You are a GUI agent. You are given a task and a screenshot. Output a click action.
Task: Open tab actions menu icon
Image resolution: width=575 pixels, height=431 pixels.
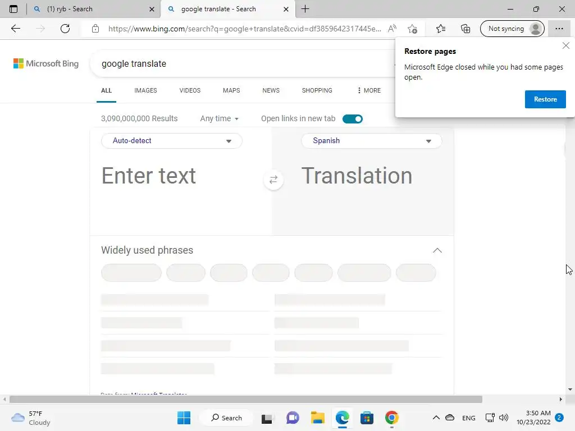click(13, 9)
